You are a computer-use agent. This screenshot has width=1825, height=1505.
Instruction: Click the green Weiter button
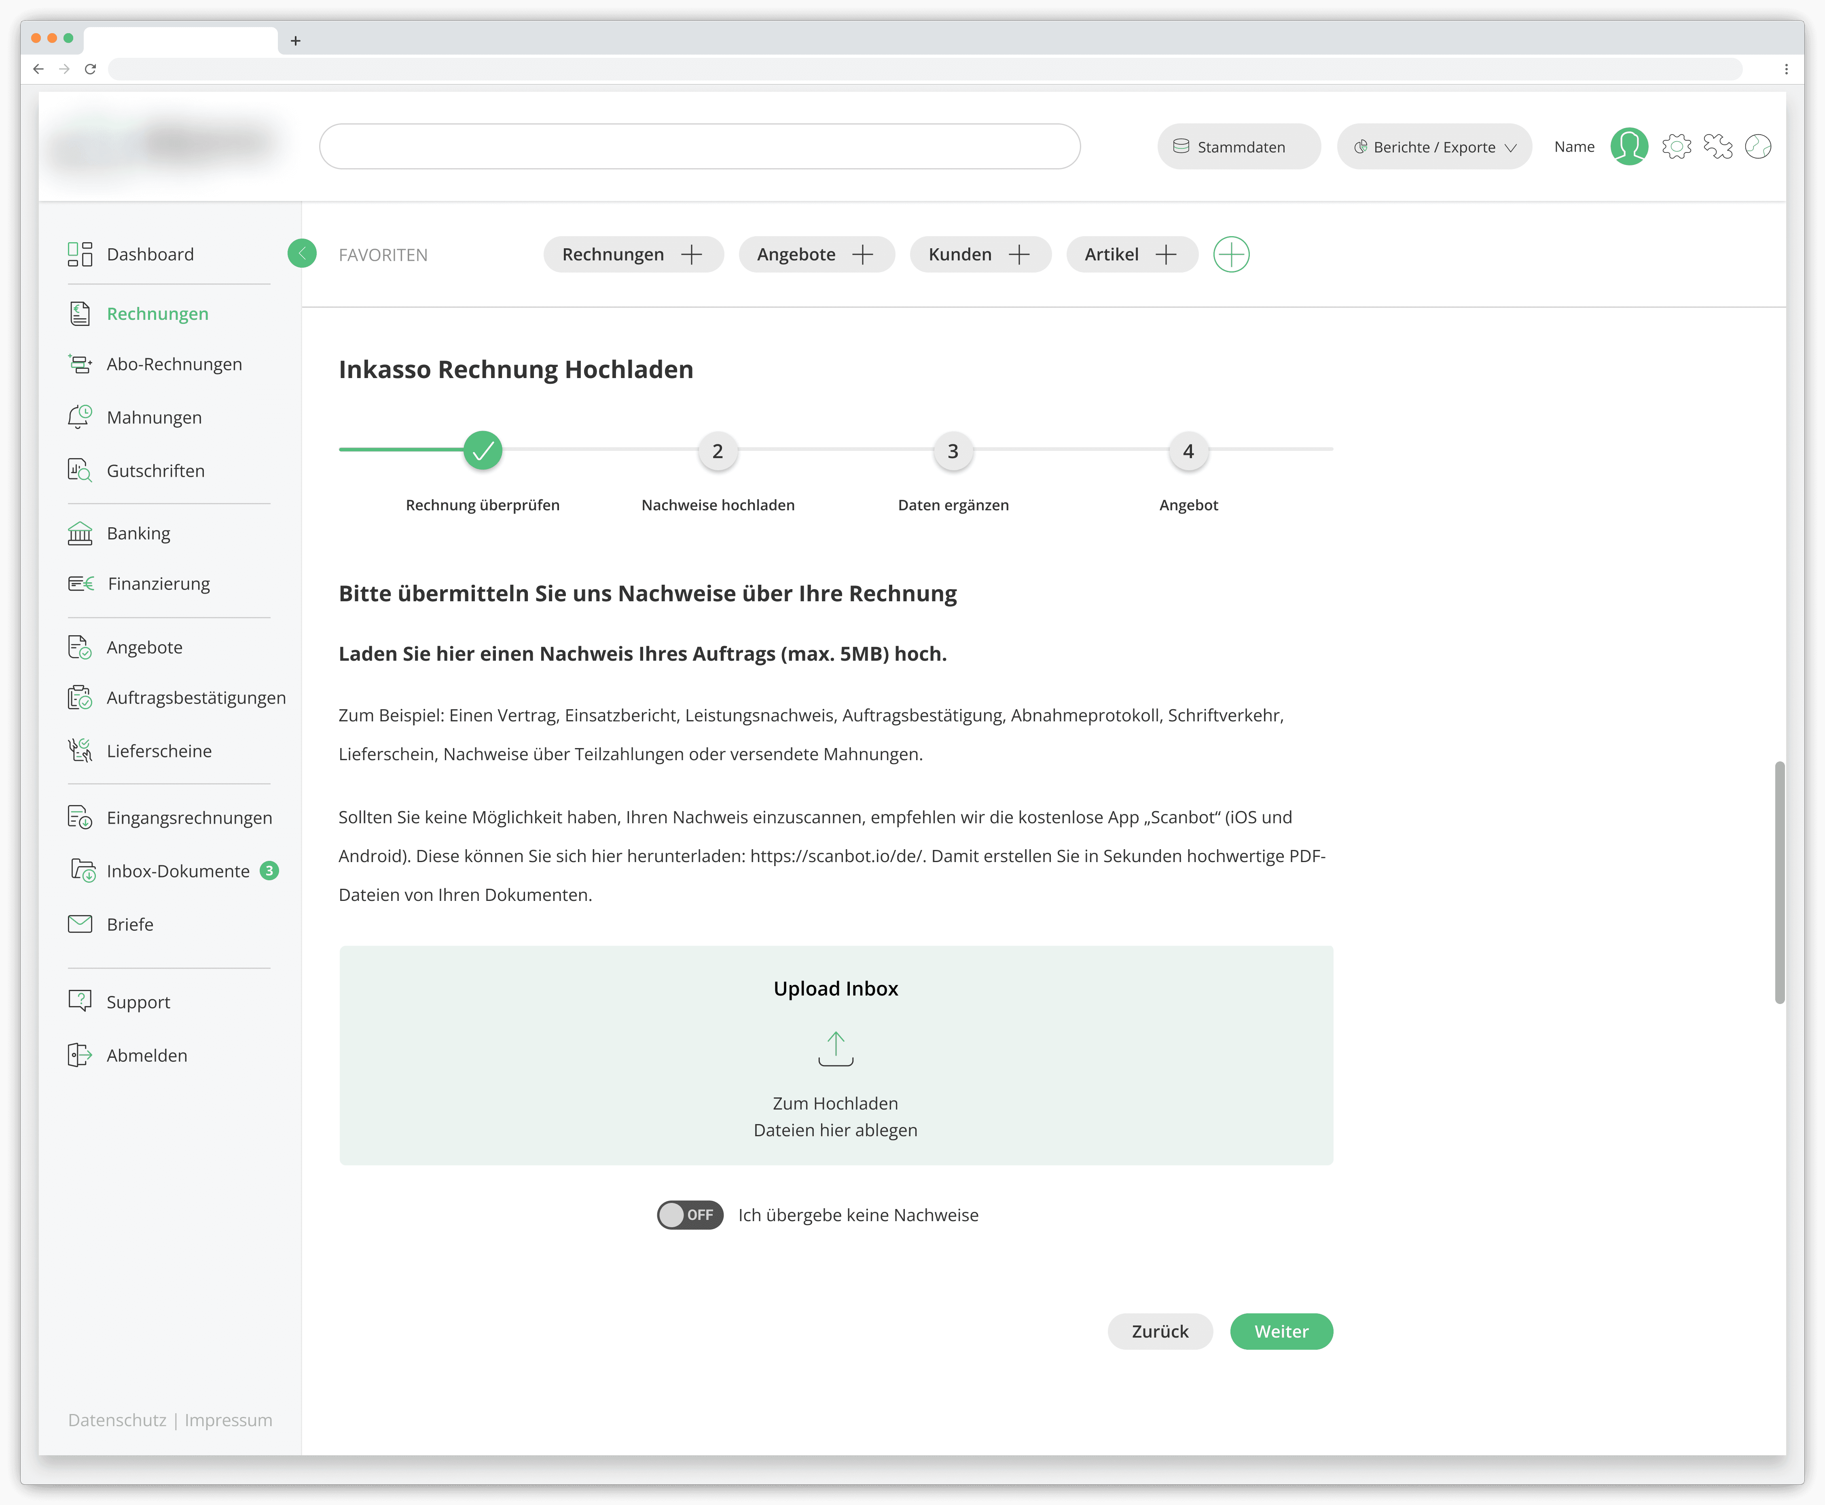coord(1281,1331)
